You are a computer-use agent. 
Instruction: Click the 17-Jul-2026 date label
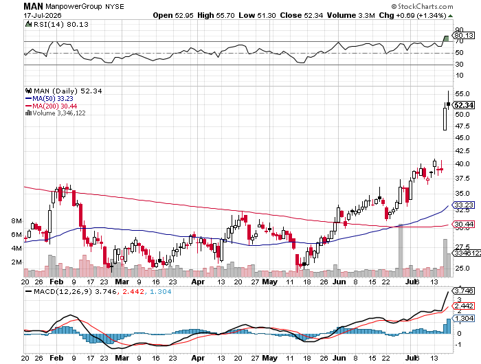click(x=43, y=15)
